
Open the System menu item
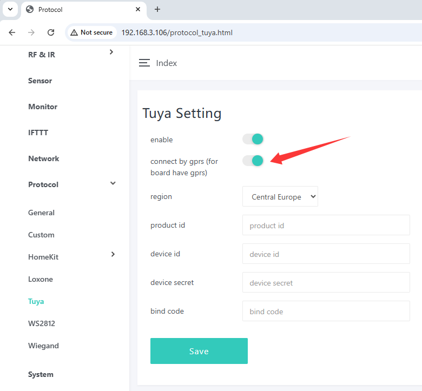point(41,374)
